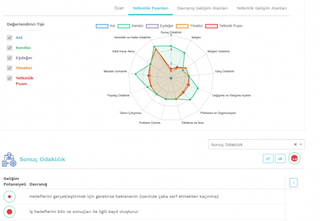320x221 pixels.
Task: Open the line chart view
Action: click(268, 159)
